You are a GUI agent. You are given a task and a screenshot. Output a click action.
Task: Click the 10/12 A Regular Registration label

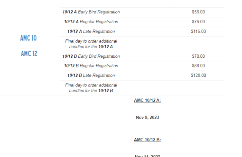tap(91, 22)
